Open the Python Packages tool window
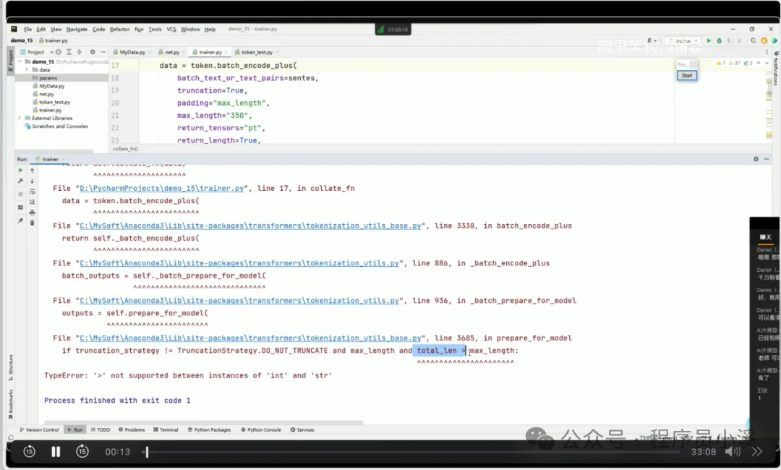This screenshot has width=781, height=470. [x=209, y=430]
